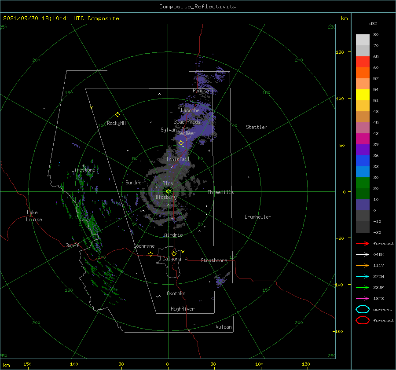396x370 pixels.
Task: Select the light blue 30–33 dBZ swatch
Action: click(363, 172)
